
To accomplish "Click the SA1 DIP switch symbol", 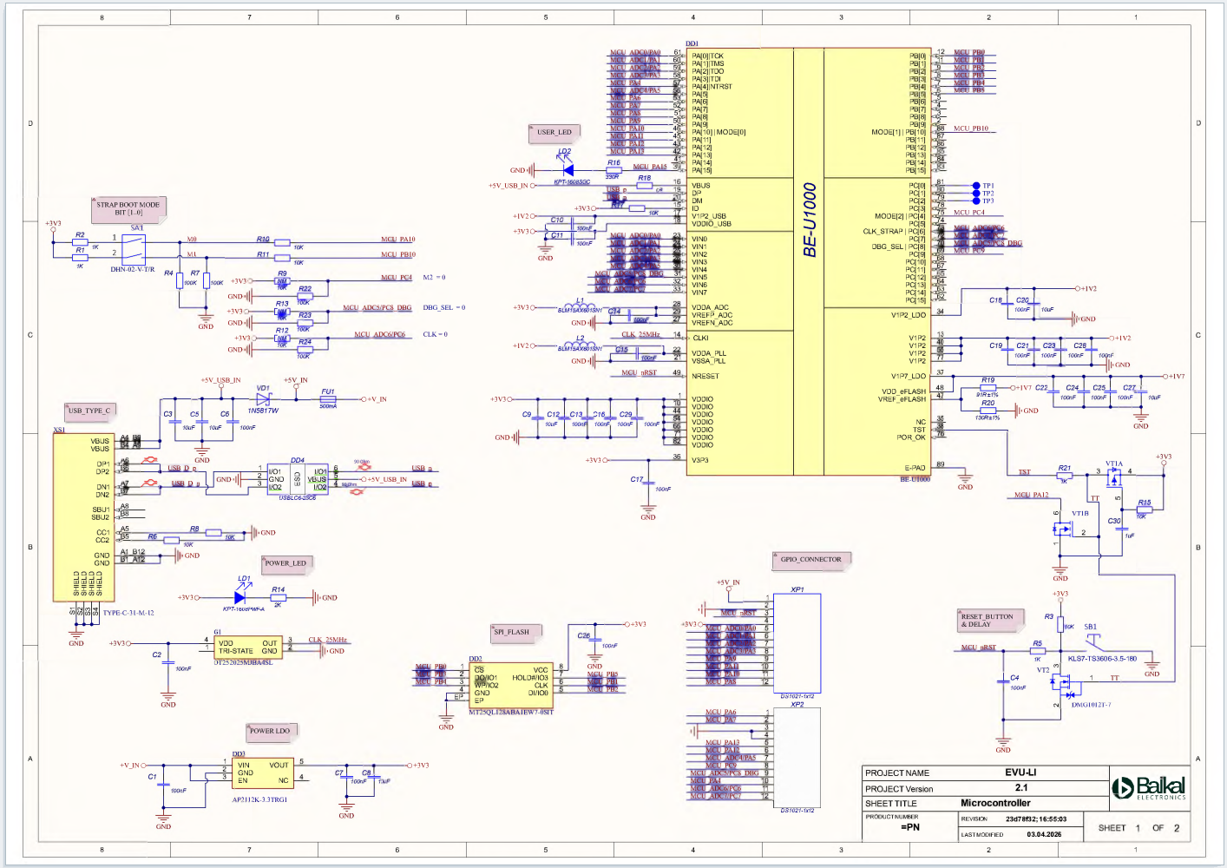I will pyautogui.click(x=133, y=249).
